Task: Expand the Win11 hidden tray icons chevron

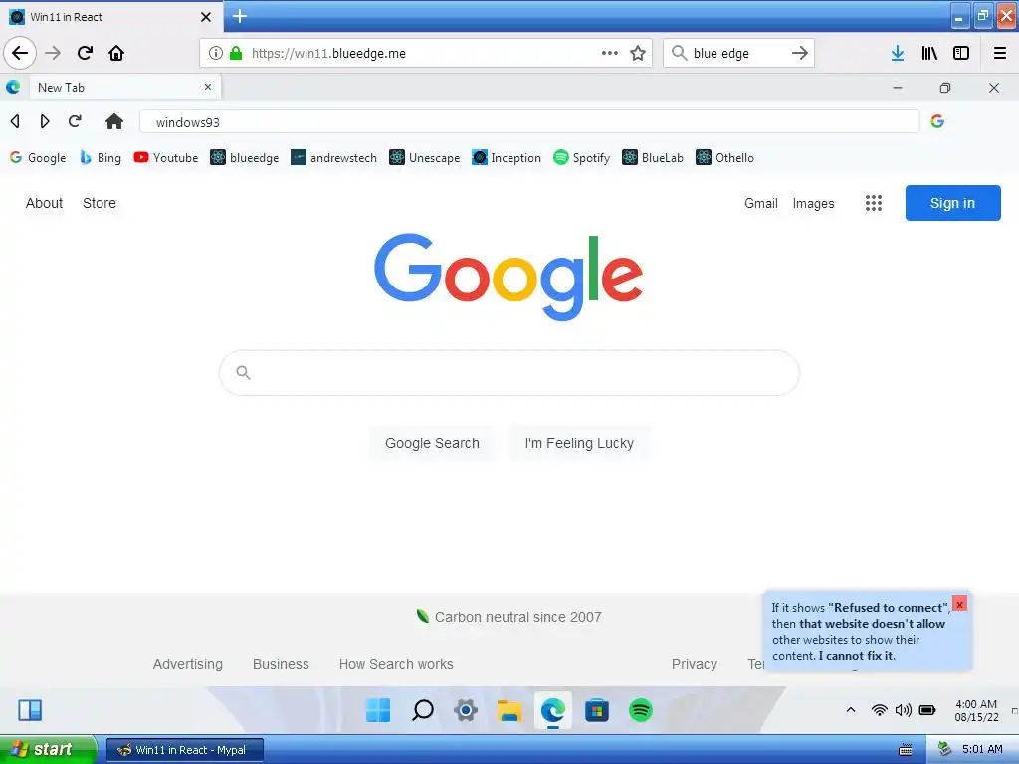Action: point(851,710)
